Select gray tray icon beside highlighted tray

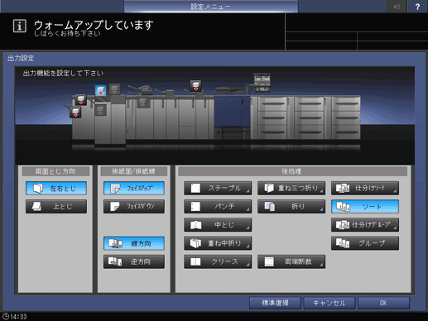pyautogui.click(x=114, y=89)
